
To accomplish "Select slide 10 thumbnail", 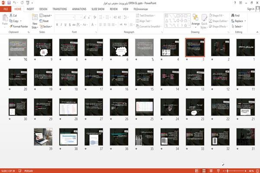I will tap(18, 47).
